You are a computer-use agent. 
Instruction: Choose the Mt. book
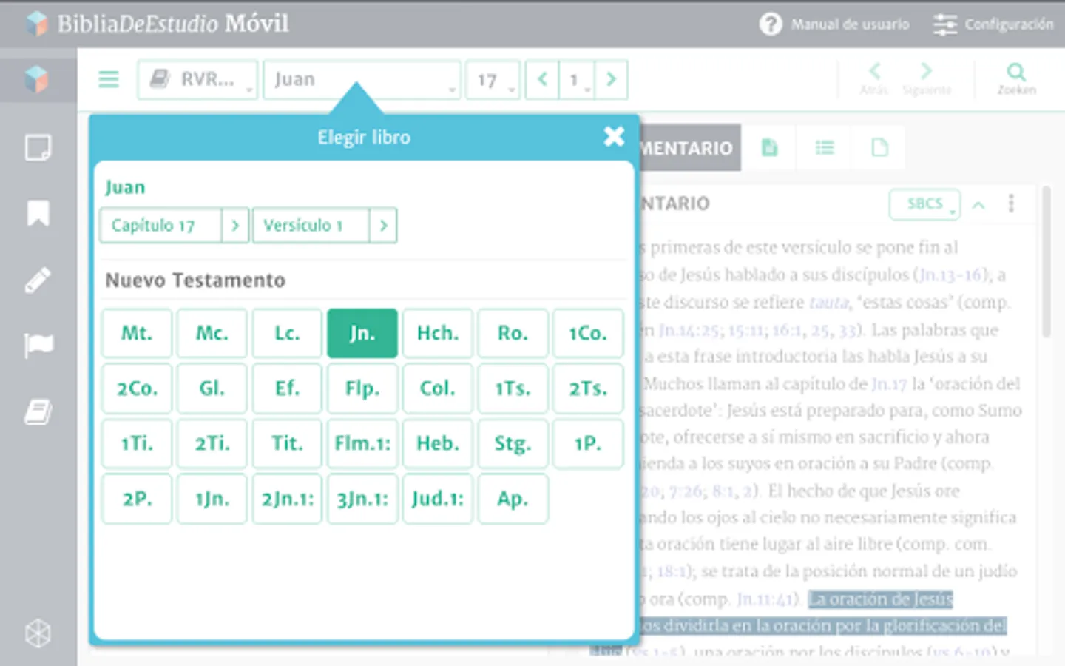click(x=137, y=333)
